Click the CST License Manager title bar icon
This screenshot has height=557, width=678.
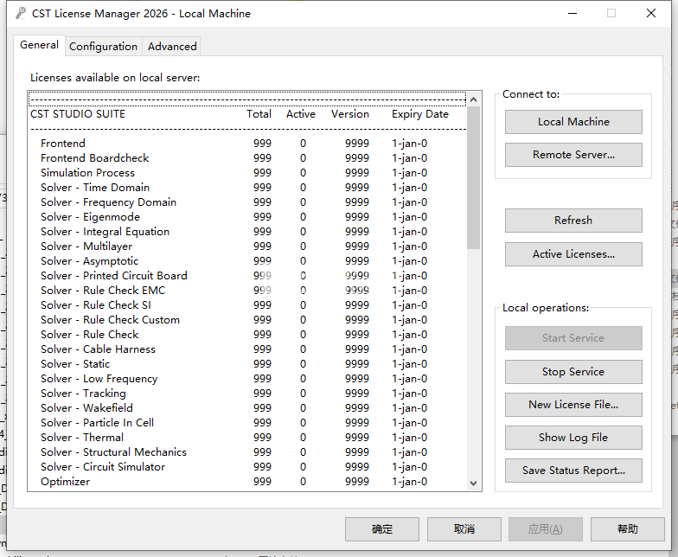(21, 13)
